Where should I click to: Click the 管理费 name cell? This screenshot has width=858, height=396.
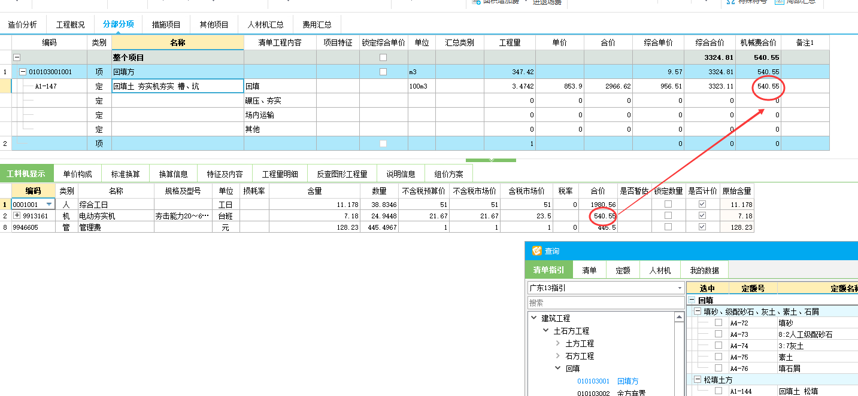tap(116, 227)
